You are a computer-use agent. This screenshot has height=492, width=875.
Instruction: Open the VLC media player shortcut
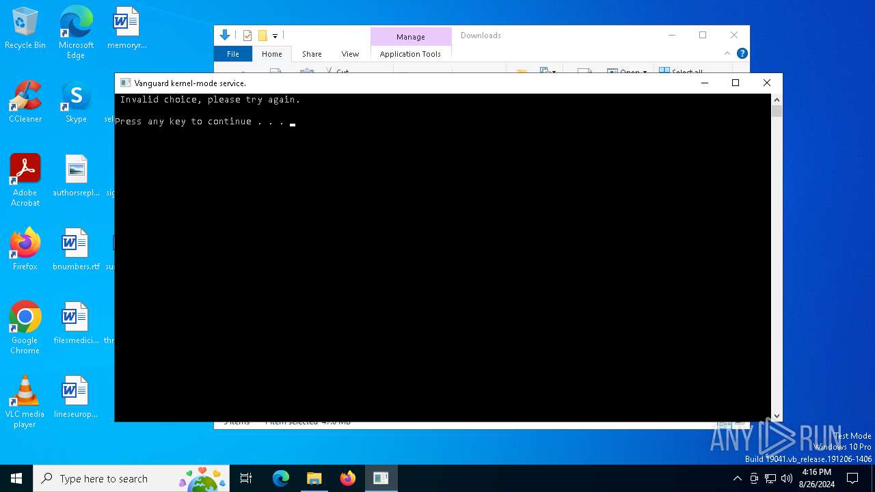click(x=25, y=402)
